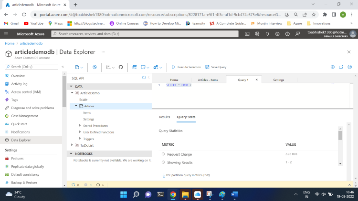Open Data Explorer settings gear icon

click(333, 67)
